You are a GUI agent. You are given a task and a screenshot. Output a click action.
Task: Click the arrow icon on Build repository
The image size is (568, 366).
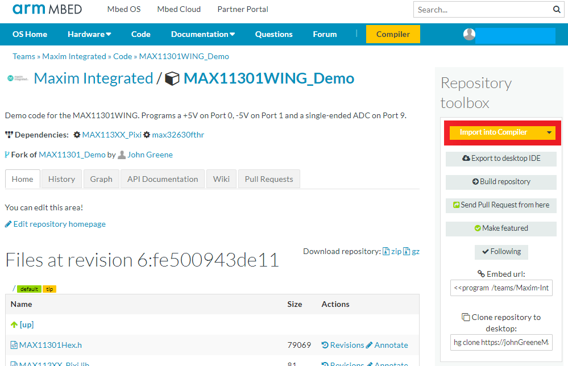475,181
